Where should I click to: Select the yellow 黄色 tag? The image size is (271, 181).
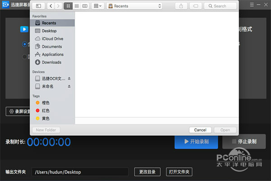click(42, 119)
